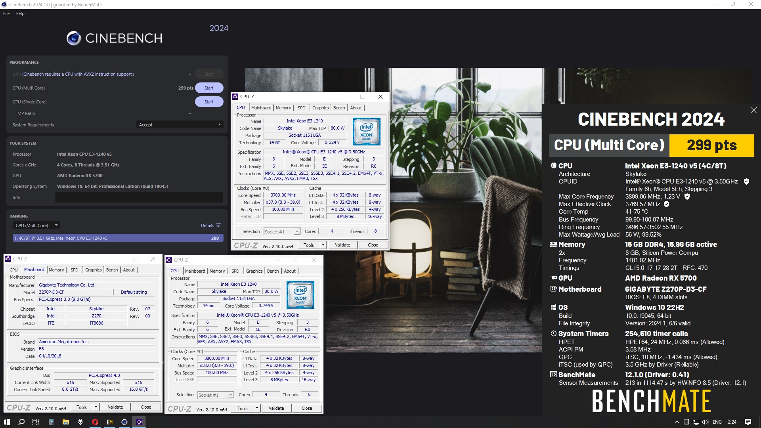Open the notification center icon

tap(748, 422)
